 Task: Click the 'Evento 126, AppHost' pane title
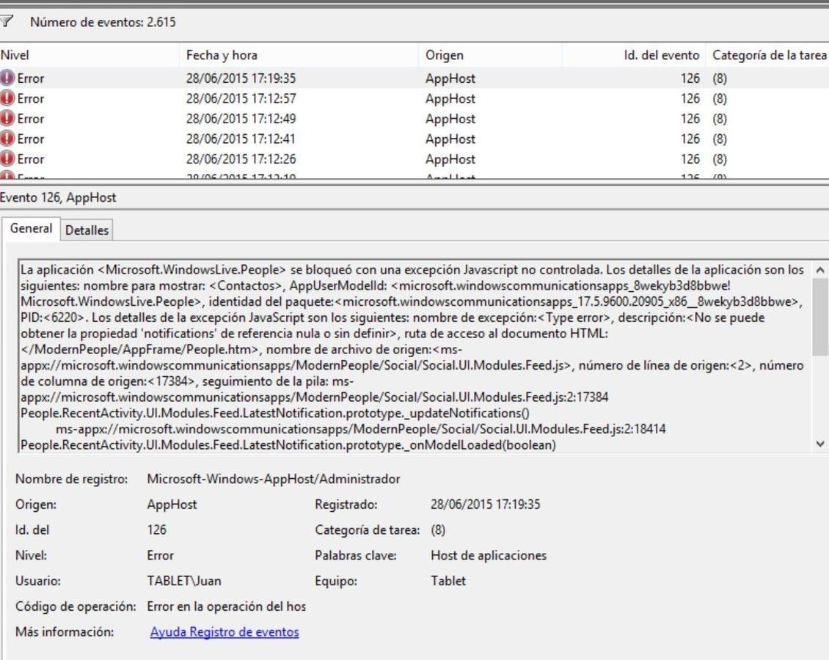point(58,197)
